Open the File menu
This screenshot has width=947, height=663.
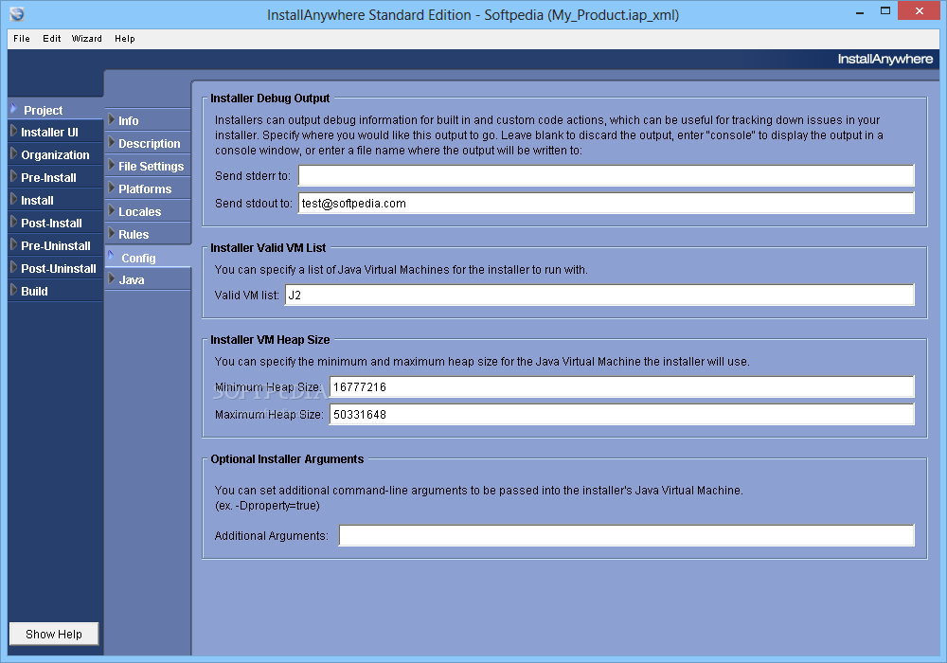click(22, 39)
